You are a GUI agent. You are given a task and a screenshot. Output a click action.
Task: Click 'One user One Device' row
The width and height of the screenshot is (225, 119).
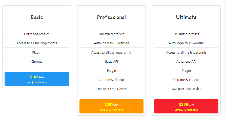(112, 89)
